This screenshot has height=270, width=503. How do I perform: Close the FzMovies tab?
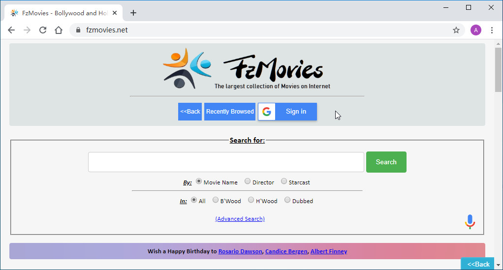click(x=115, y=13)
